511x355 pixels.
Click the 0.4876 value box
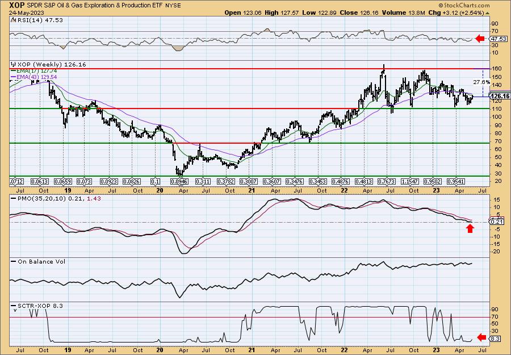point(341,181)
